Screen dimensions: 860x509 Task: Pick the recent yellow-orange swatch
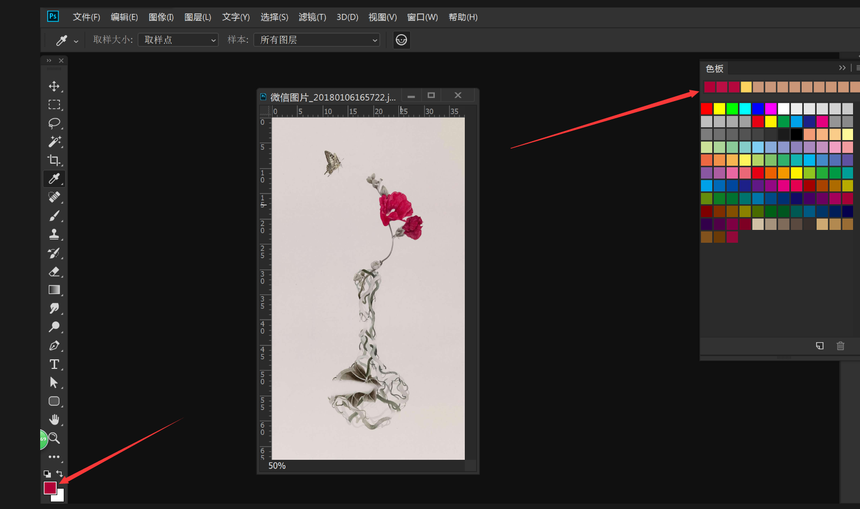coord(746,87)
